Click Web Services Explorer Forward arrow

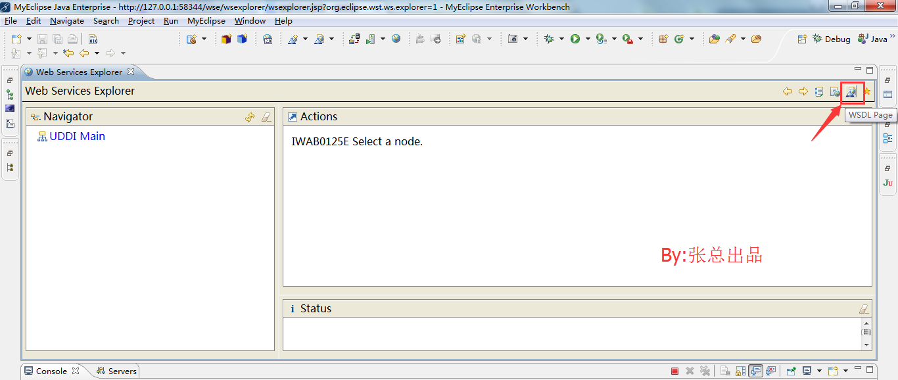point(803,91)
